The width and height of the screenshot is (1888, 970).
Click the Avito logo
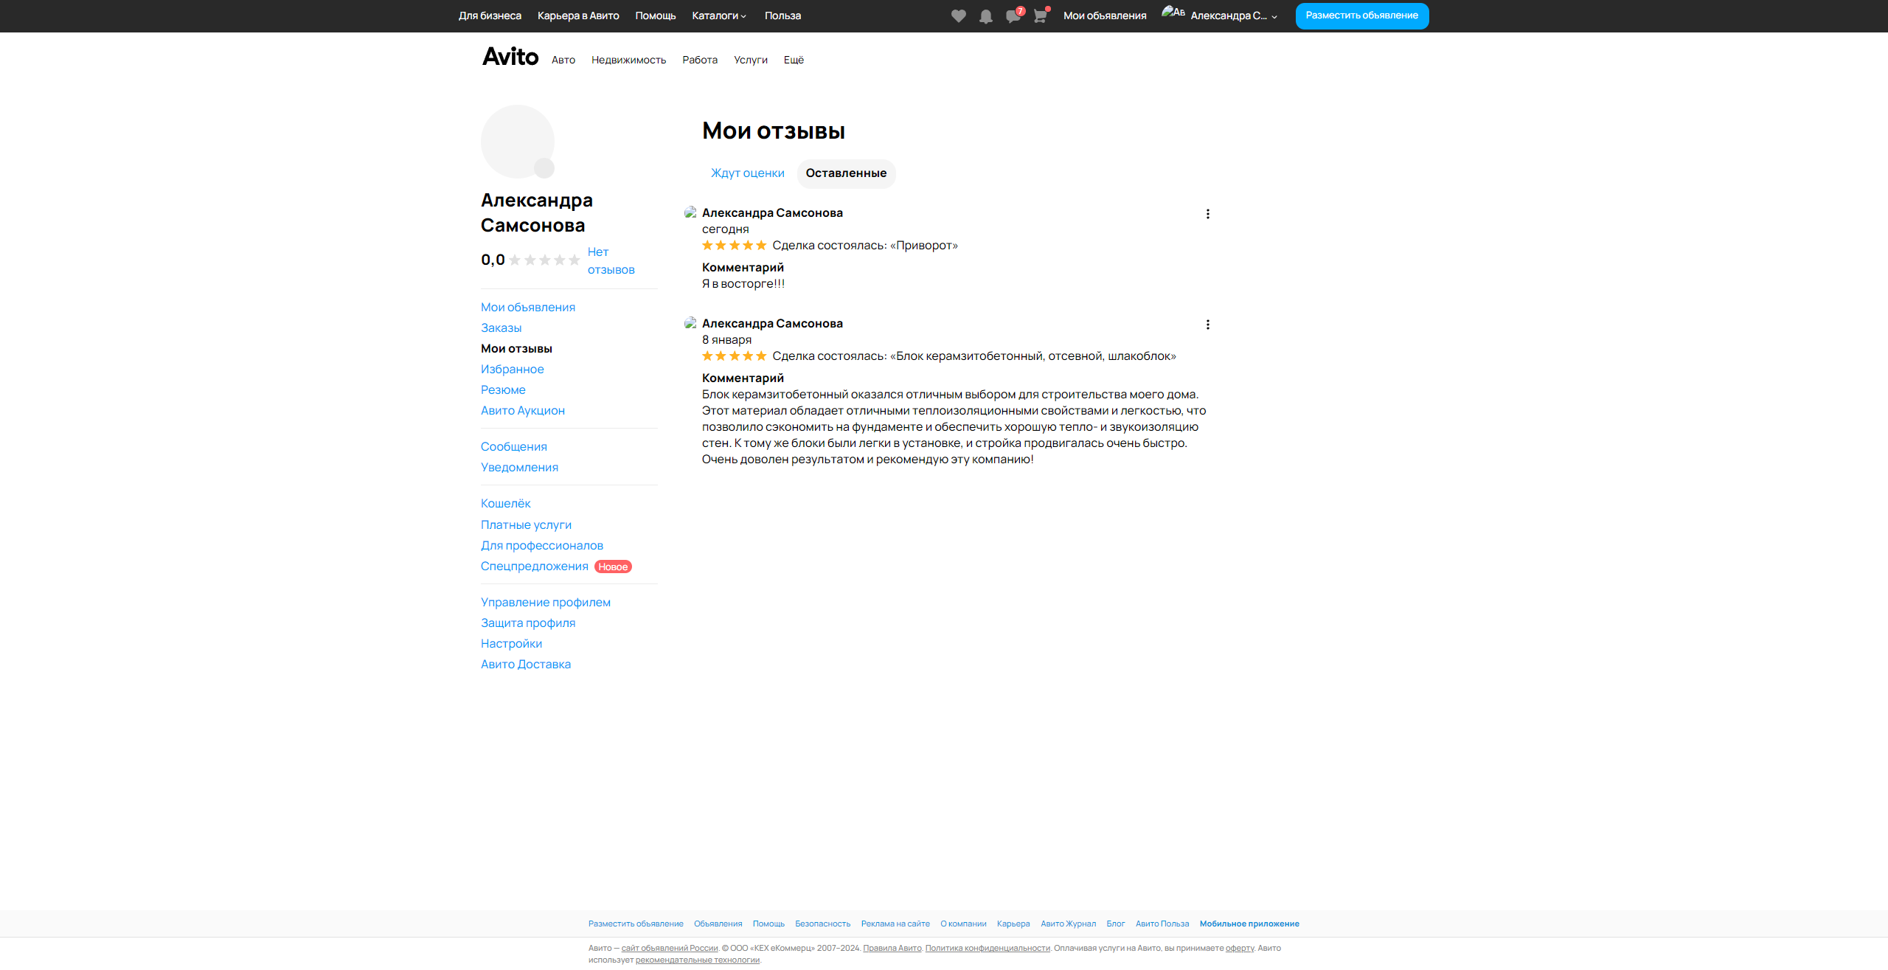point(510,57)
